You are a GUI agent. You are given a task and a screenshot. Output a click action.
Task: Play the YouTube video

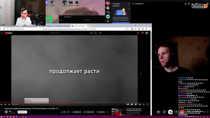point(1,104)
